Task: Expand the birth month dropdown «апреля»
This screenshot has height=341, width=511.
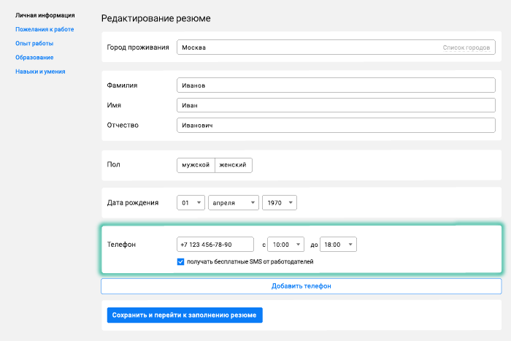Action: tap(234, 203)
